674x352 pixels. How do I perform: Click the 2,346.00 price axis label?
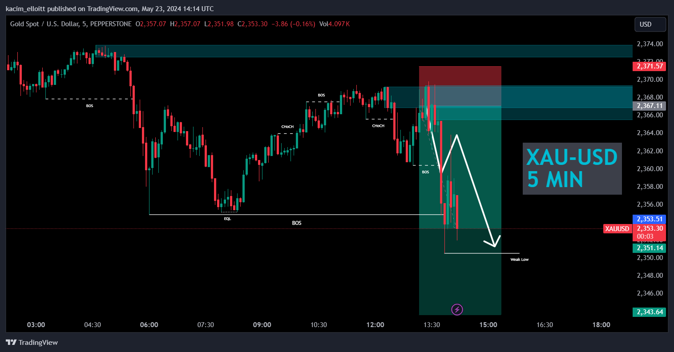(x=650, y=293)
